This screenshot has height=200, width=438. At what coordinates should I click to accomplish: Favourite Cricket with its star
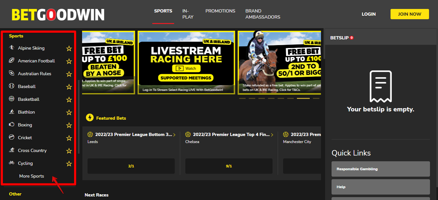coord(69,138)
